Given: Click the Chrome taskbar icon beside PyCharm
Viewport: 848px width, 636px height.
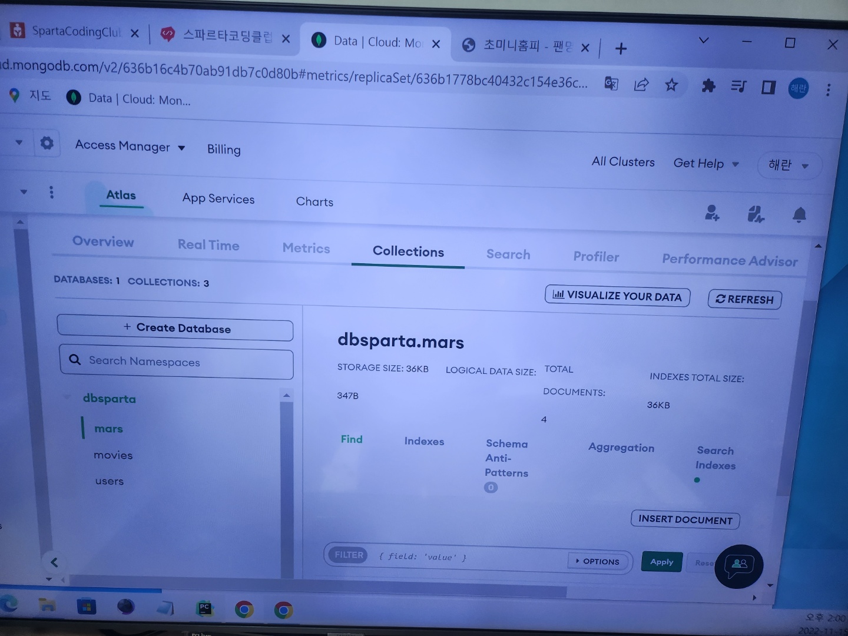Looking at the screenshot, I should click(x=244, y=609).
